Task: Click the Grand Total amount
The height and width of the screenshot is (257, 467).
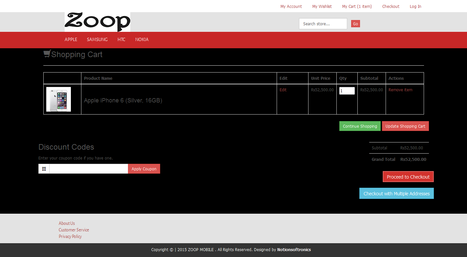Action: [x=413, y=159]
